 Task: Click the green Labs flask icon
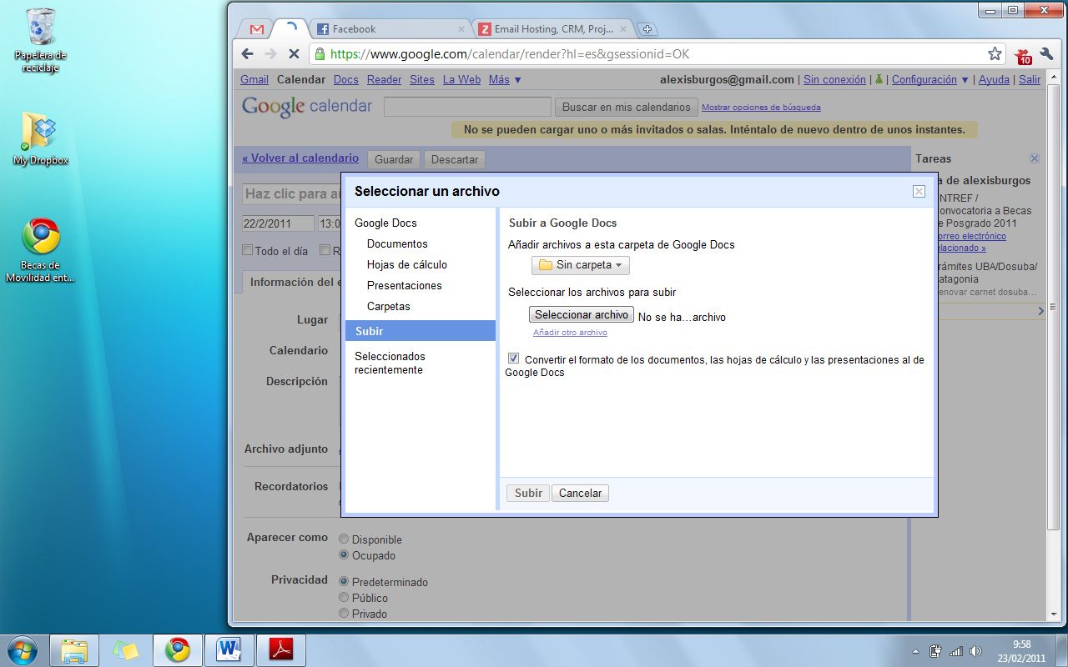click(879, 79)
